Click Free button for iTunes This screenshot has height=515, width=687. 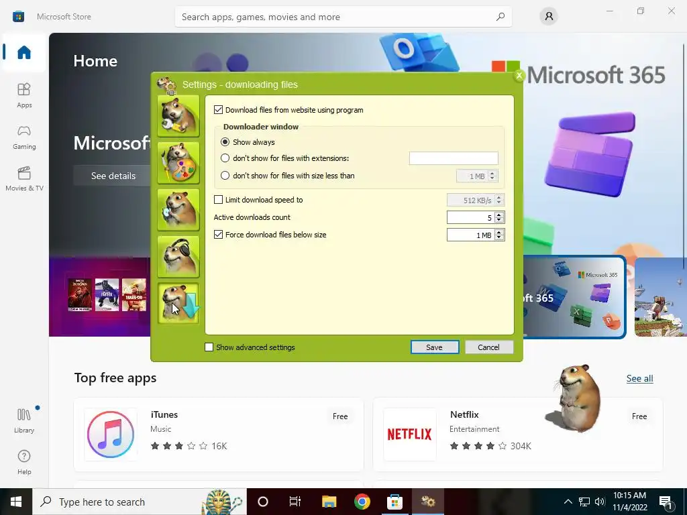(x=340, y=416)
